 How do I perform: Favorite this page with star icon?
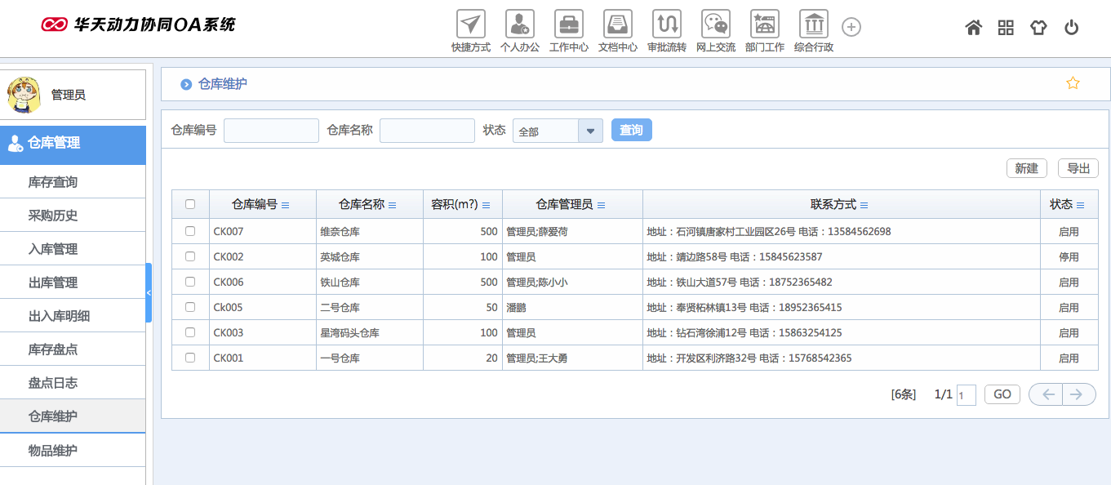(1073, 83)
